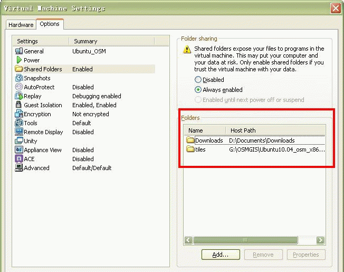
Task: Select the Always enabled radio button
Action: (198, 90)
